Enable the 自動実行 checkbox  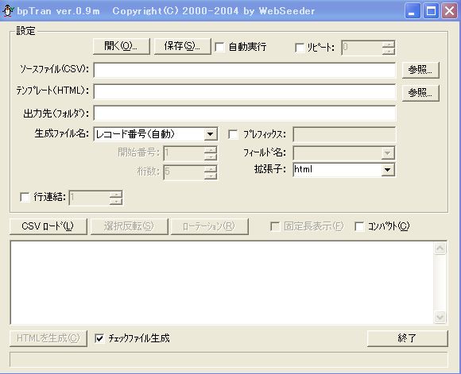tap(219, 47)
